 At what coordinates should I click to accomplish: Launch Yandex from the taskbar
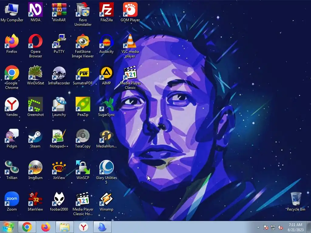(84, 227)
